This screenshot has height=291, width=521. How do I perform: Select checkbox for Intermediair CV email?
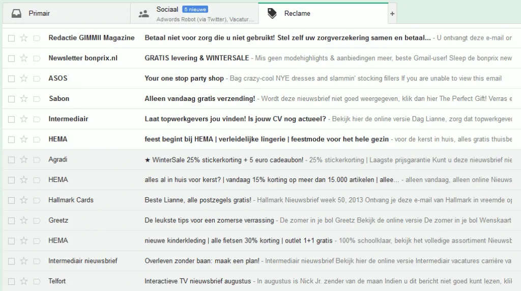point(11,119)
